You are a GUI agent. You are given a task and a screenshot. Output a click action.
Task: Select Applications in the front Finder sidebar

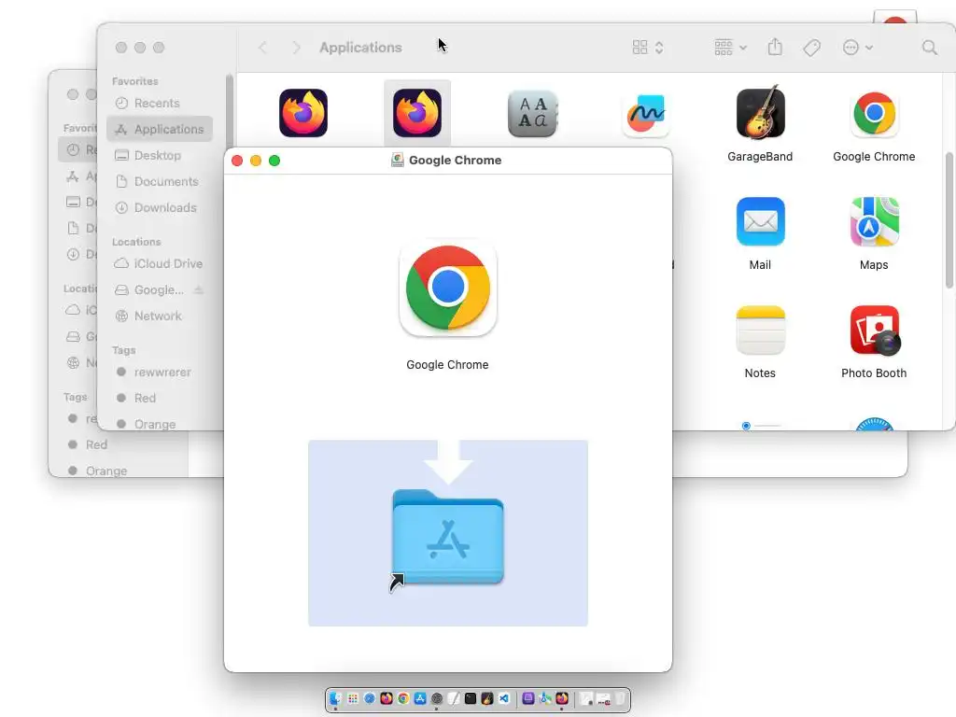click(160, 129)
